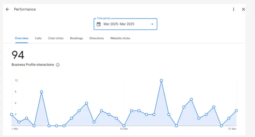View the Directions tab
Viewport: 255px width, 137px height.
[x=96, y=38]
